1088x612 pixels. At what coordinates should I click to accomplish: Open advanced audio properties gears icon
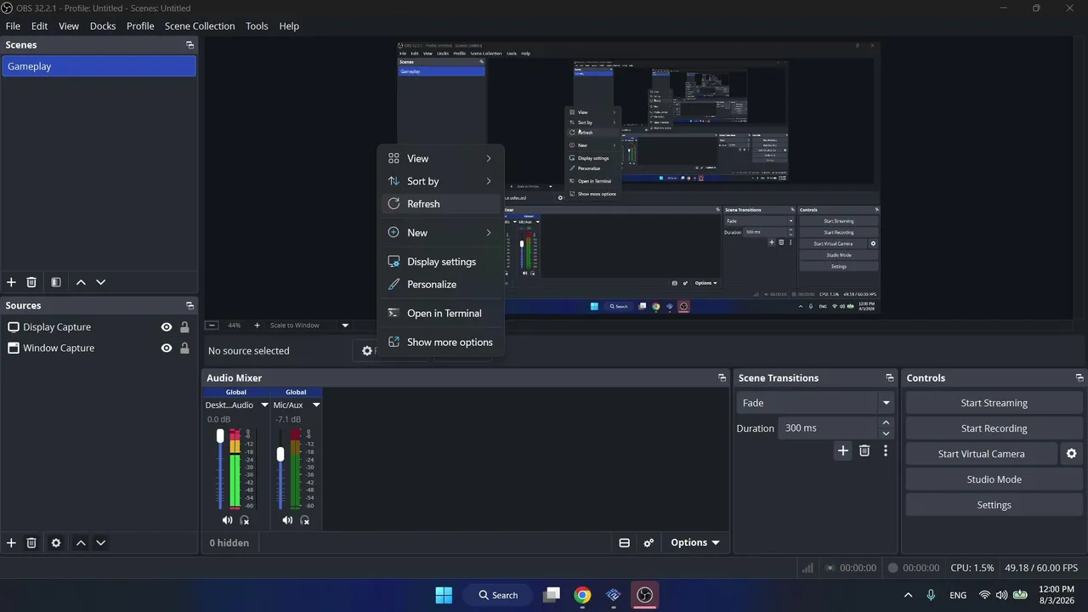tap(649, 543)
